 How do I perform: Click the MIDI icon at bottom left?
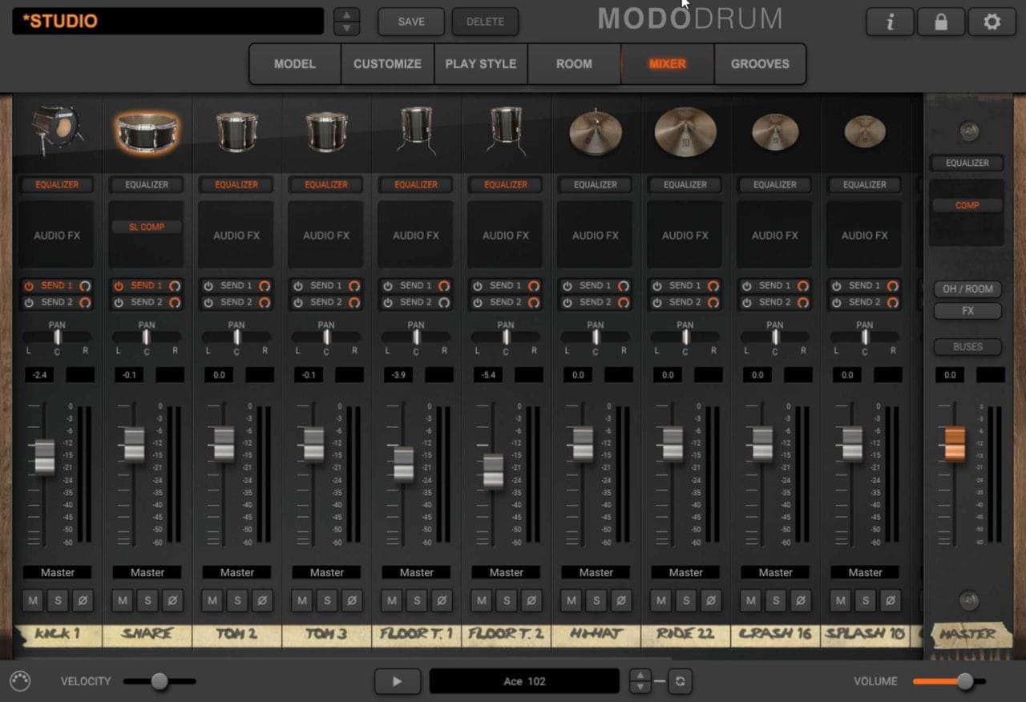[x=20, y=681]
